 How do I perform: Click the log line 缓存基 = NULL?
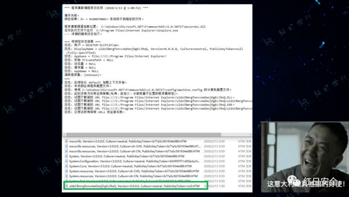80,68
